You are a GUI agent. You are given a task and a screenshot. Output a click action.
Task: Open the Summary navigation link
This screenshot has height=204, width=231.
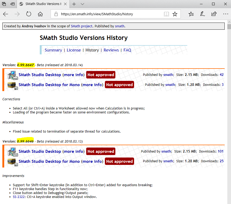click(x=53, y=50)
